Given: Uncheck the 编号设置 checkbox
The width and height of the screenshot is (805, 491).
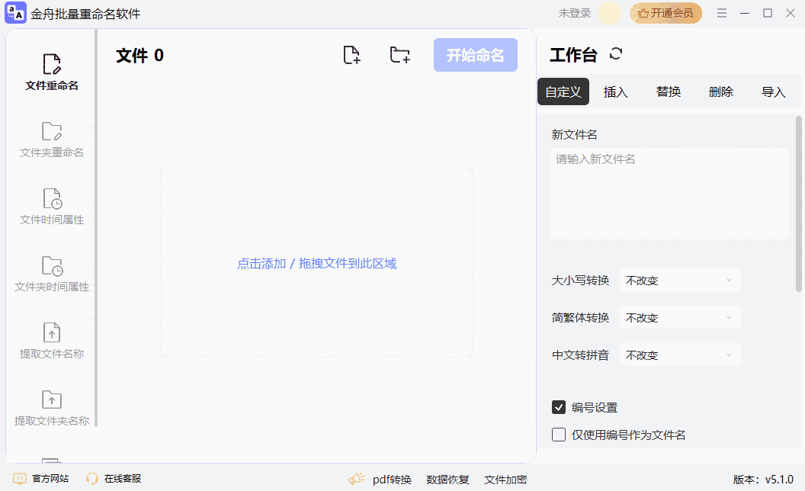Looking at the screenshot, I should tap(559, 406).
